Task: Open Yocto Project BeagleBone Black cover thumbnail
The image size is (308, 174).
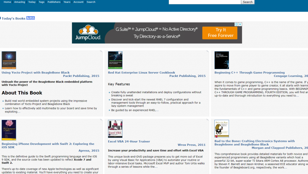Action: pyautogui.click(x=9, y=60)
